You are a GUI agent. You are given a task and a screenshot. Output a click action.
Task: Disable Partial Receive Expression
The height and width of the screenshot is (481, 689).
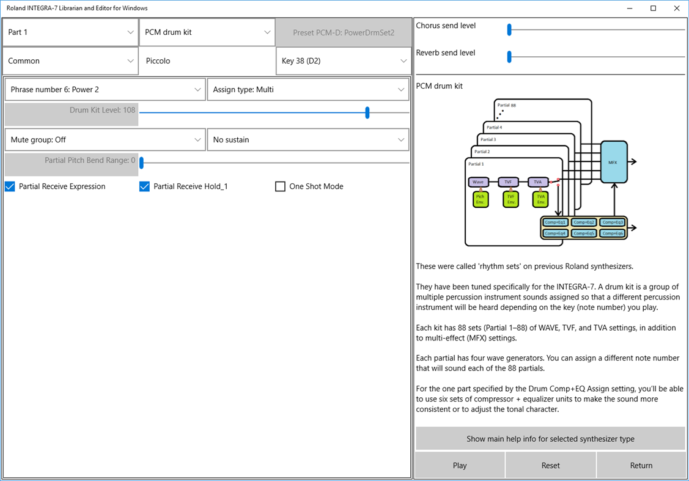pos(10,186)
